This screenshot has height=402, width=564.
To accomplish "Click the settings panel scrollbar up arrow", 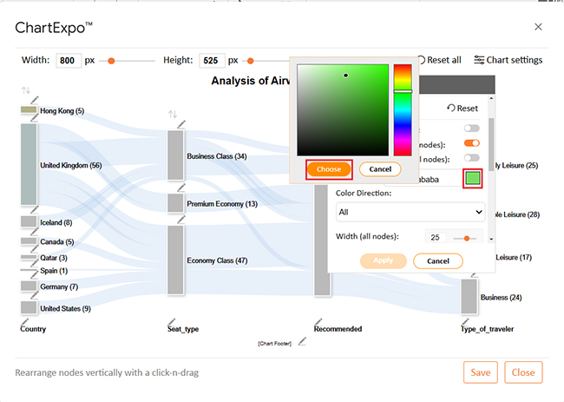I will [491, 98].
